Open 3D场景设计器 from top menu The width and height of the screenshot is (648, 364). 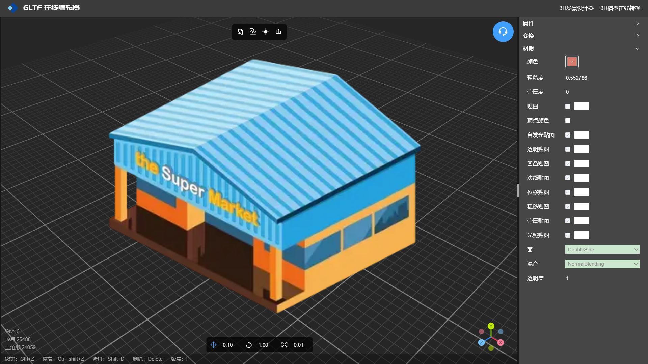coord(576,8)
